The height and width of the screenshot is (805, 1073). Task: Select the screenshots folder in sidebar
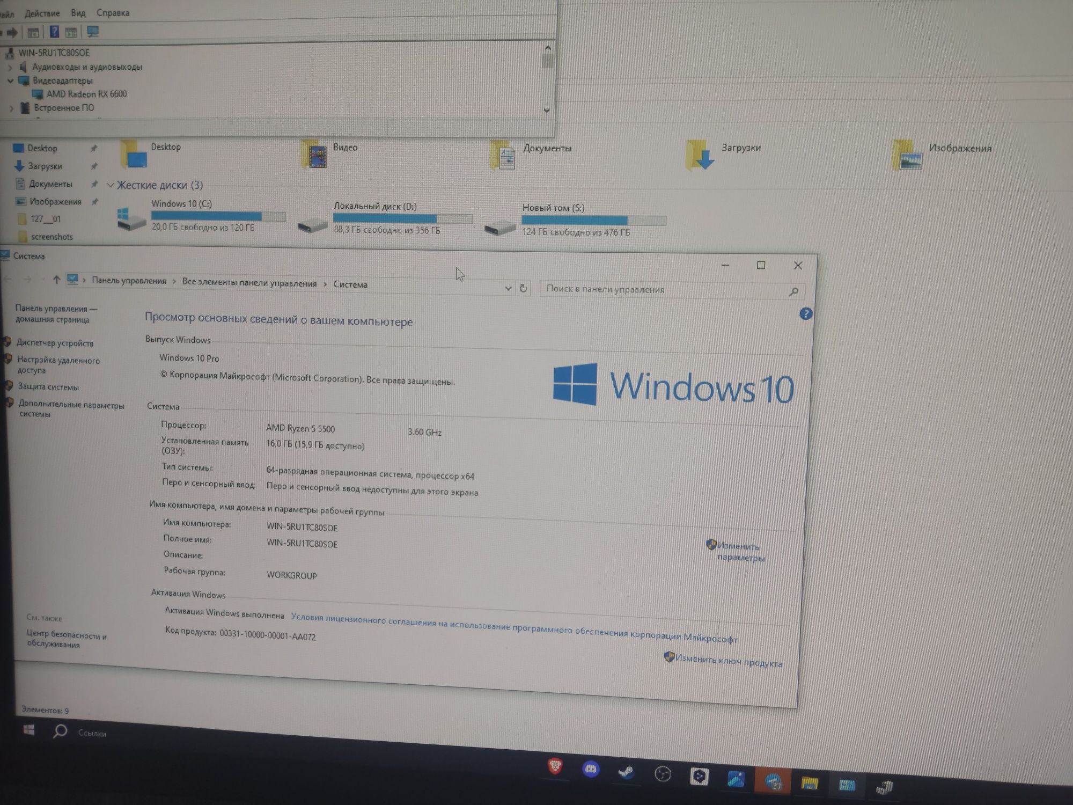pos(52,237)
